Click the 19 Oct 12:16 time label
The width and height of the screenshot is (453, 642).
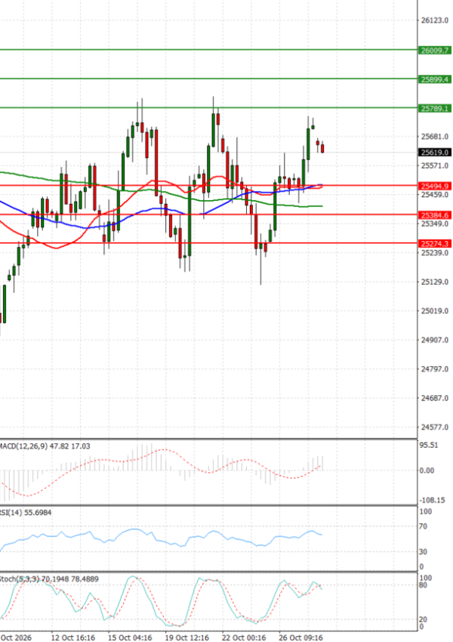[x=186, y=638]
